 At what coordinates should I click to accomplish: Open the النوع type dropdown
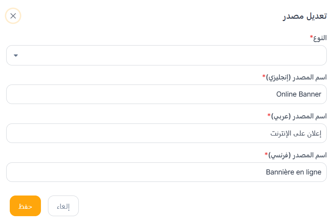click(166, 55)
